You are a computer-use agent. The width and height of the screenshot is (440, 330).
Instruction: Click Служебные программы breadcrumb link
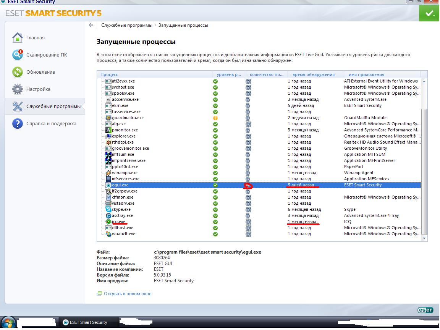coord(126,25)
